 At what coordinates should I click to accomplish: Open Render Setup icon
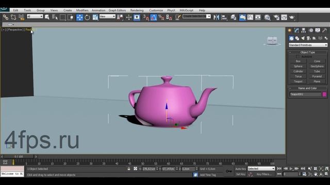[x=276, y=17]
